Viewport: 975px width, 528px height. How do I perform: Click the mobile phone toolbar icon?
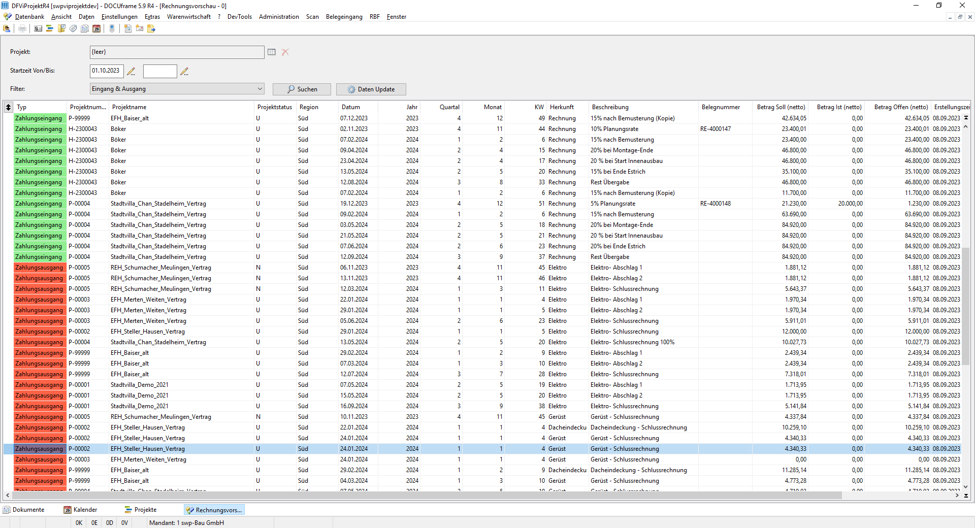(x=112, y=29)
